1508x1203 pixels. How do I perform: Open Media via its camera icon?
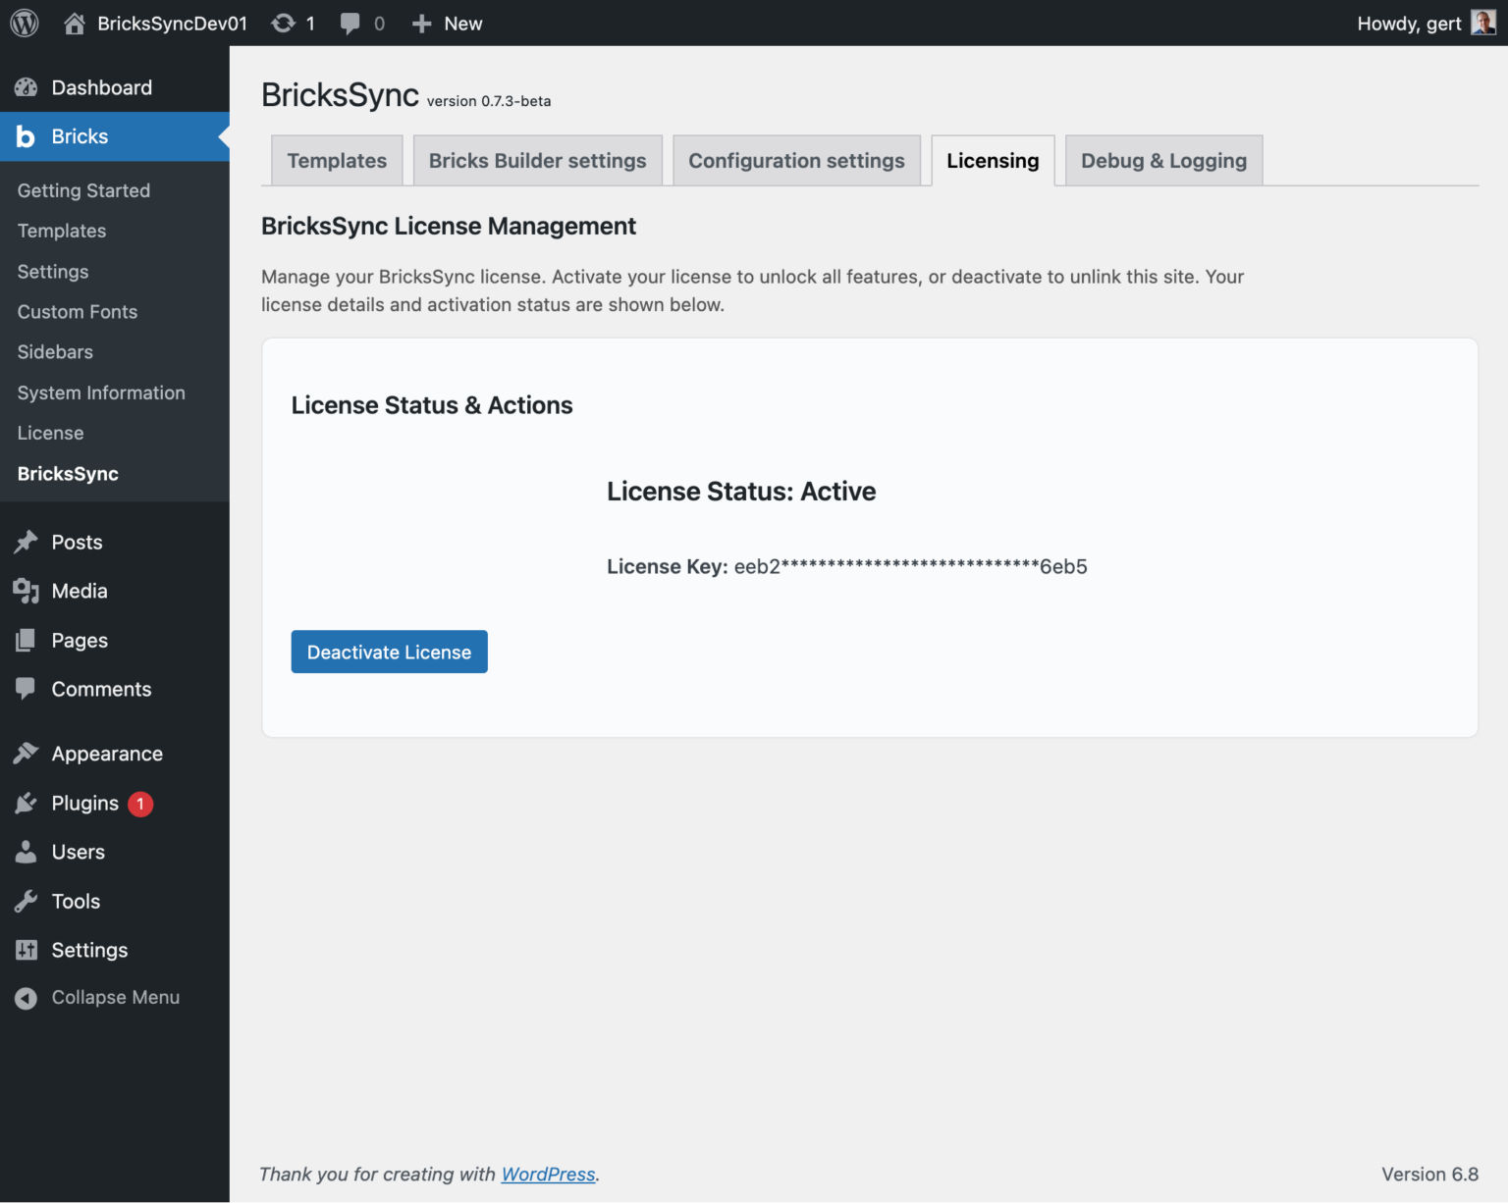click(26, 591)
